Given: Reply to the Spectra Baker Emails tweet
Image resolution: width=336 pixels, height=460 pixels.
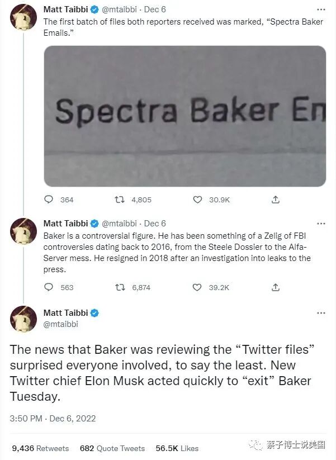Looking at the screenshot, I should click(x=49, y=200).
